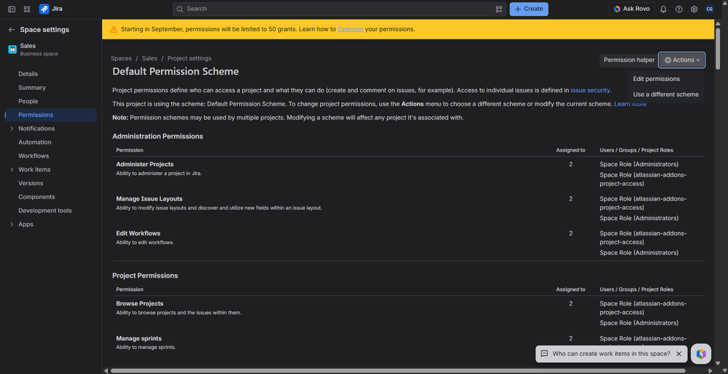728x374 pixels.
Task: Click Default Permission Scheme title
Action: pos(176,72)
